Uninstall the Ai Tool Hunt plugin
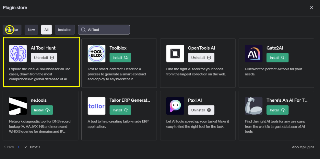 tap(44, 58)
